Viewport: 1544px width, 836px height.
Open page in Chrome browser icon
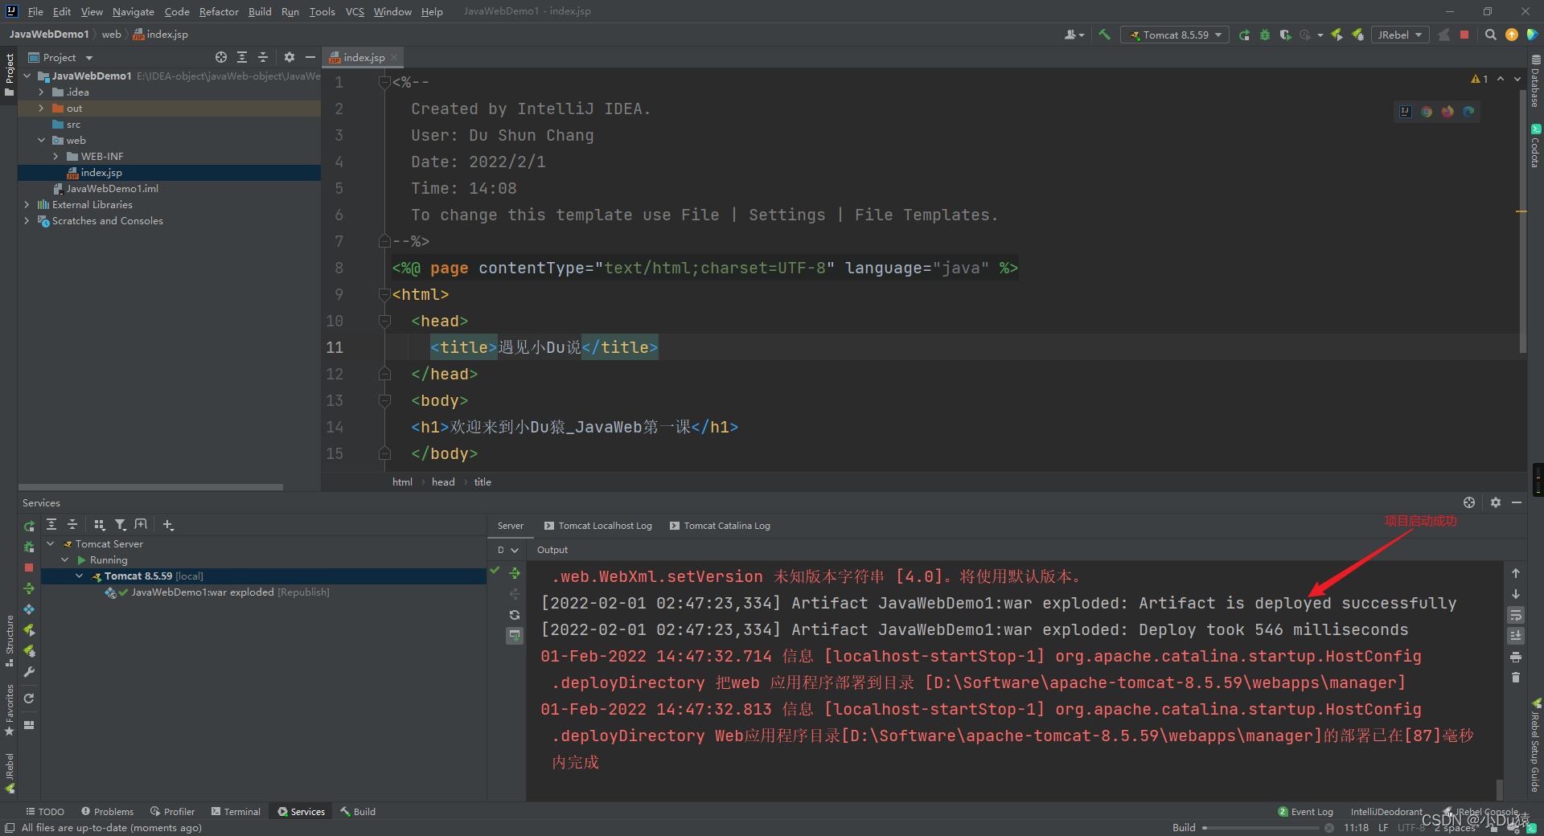tap(1427, 112)
